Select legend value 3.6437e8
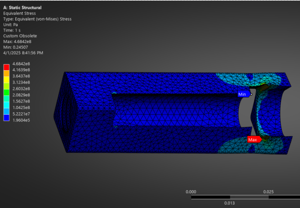 pos(21,76)
